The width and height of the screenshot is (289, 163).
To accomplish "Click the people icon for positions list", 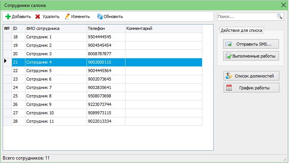I will tap(229, 76).
